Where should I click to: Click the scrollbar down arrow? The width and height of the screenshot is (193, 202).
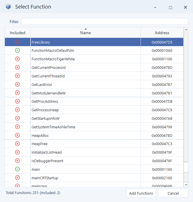186,185
